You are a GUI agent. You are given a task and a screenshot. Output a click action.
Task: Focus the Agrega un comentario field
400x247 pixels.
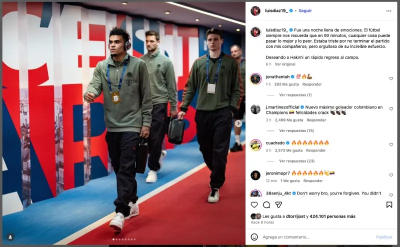(316, 237)
